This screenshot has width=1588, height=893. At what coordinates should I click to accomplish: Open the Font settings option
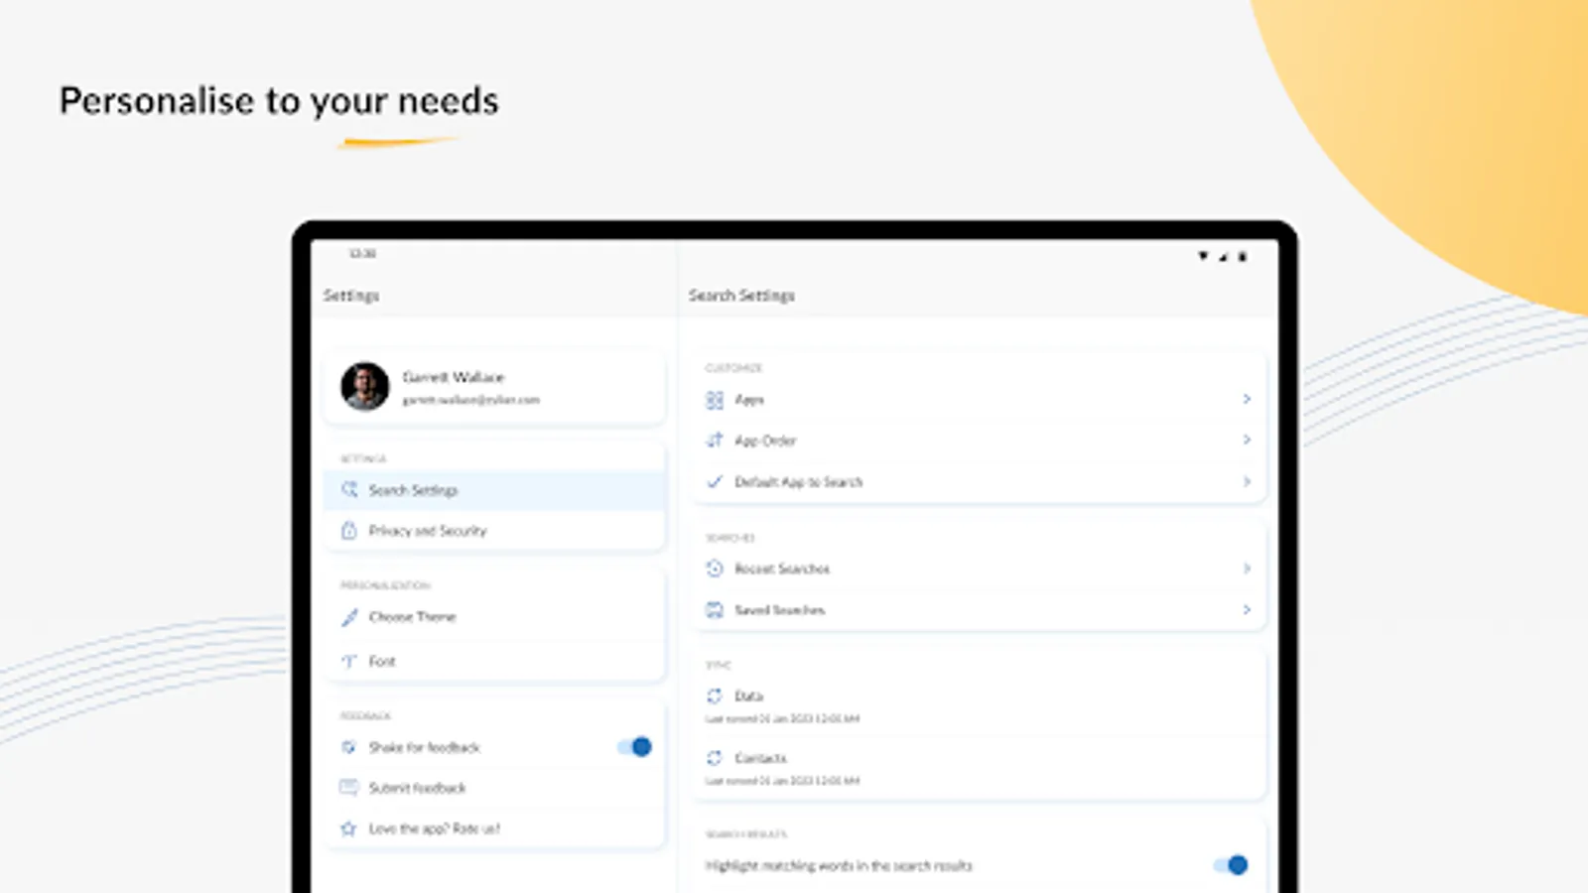pos(494,661)
